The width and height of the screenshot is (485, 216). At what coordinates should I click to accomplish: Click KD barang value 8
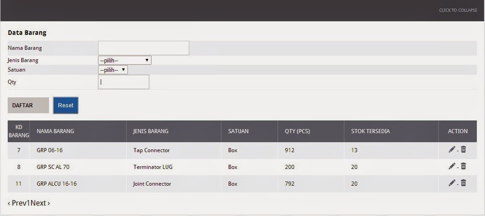coord(19,167)
